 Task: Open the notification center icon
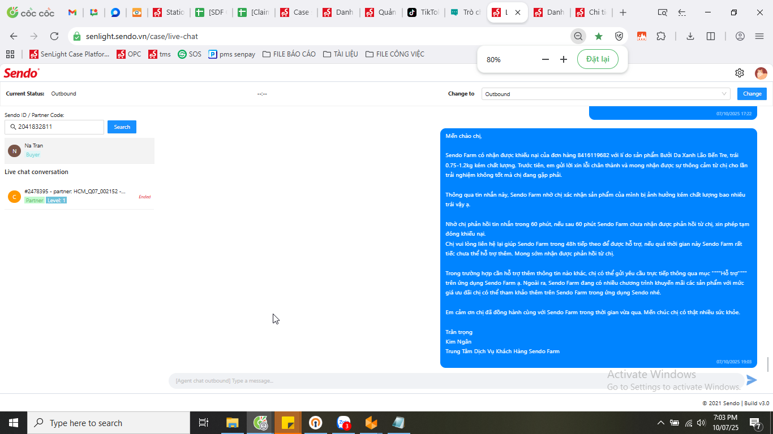[x=755, y=423]
